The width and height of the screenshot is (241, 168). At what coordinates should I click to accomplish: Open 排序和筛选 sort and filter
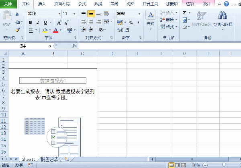point(202,20)
